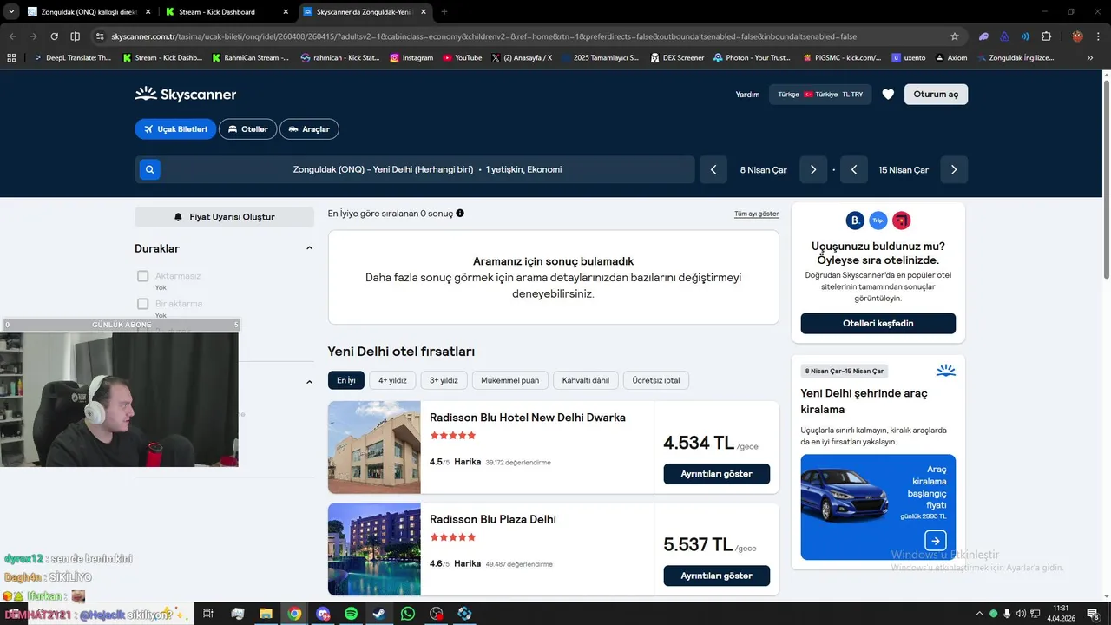
Task: Go to next day after 8 Nisan Çar
Action: click(813, 169)
